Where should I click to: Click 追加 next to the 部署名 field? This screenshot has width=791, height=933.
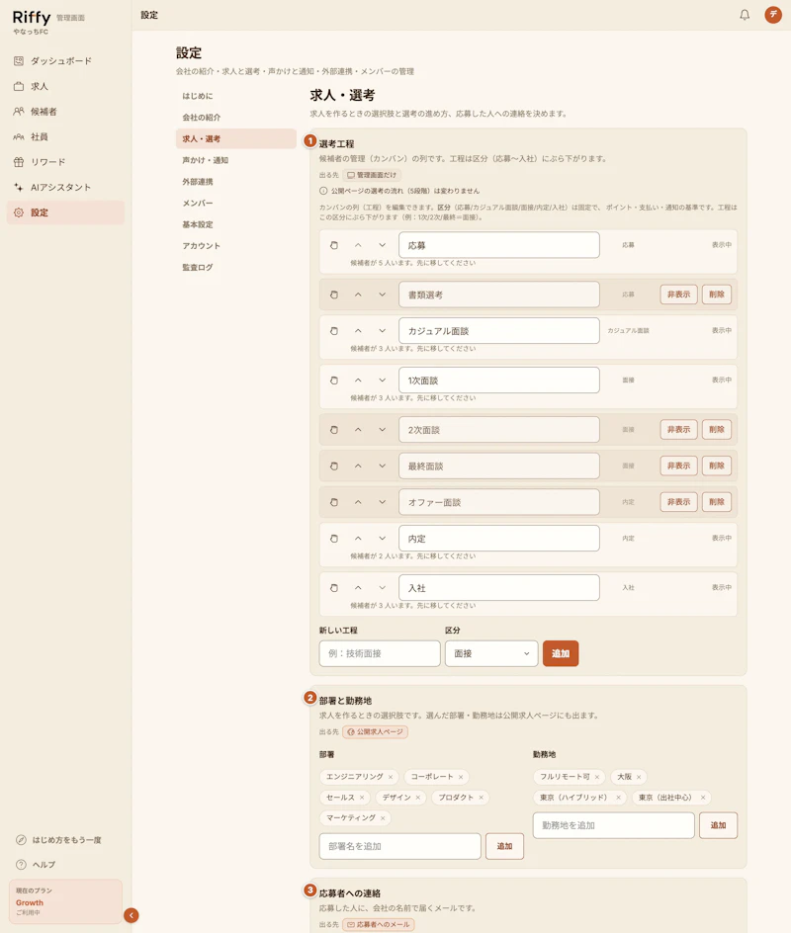pyautogui.click(x=504, y=846)
